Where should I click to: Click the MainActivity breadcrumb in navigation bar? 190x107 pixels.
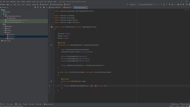pyautogui.click(x=44, y=4)
